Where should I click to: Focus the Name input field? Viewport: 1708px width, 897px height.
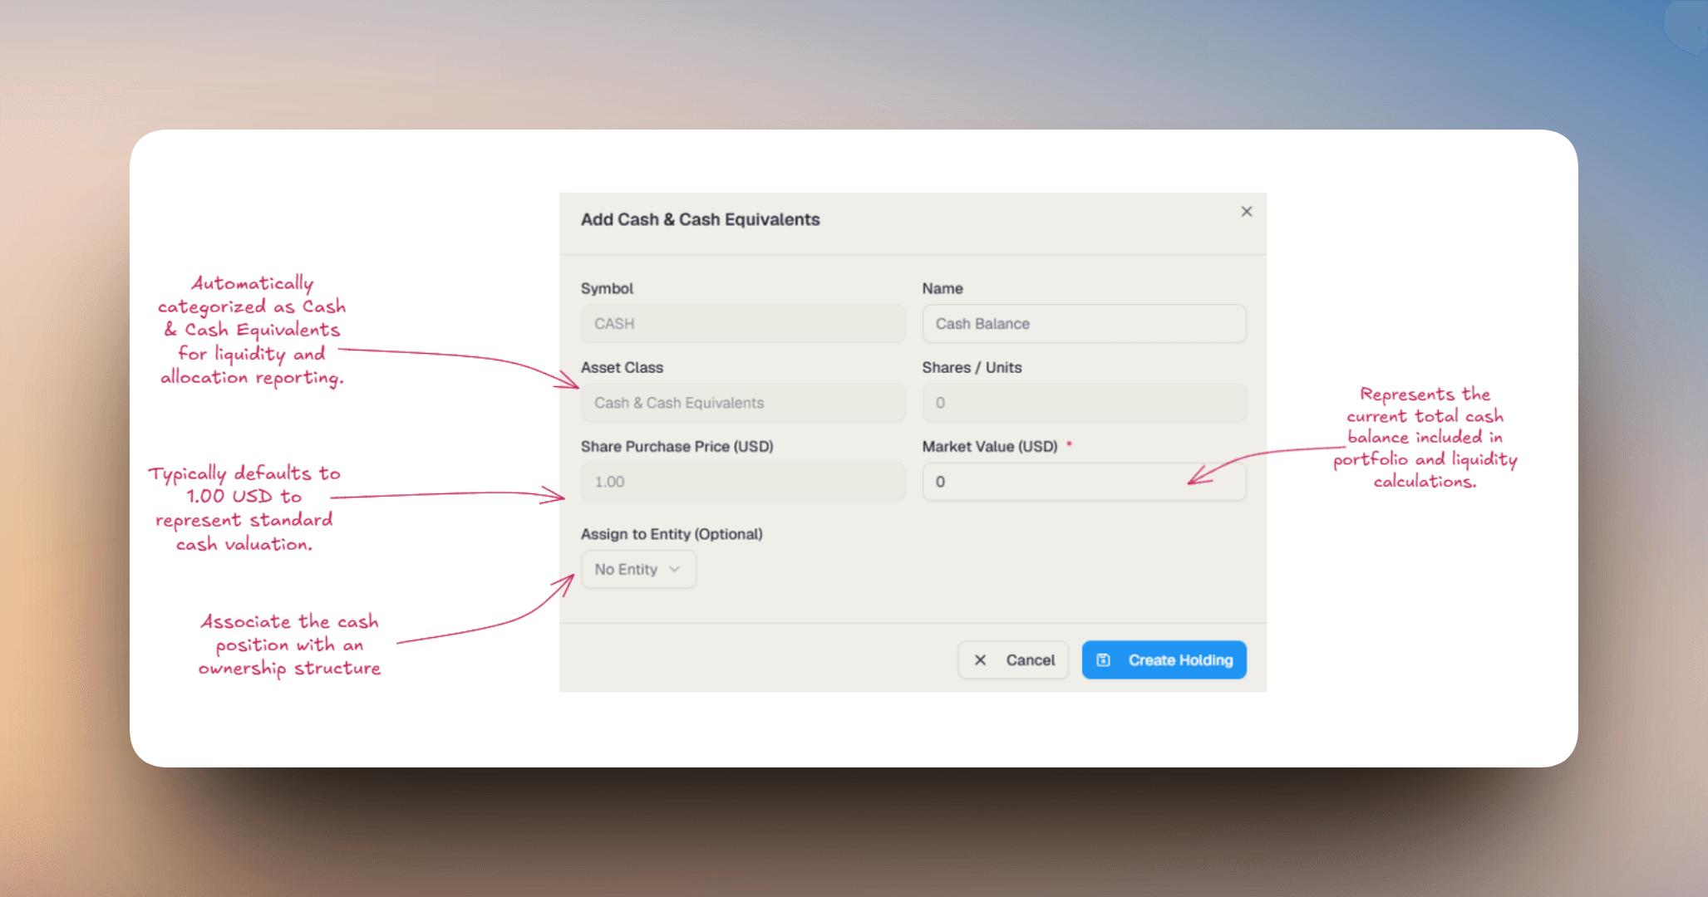pyautogui.click(x=1084, y=324)
